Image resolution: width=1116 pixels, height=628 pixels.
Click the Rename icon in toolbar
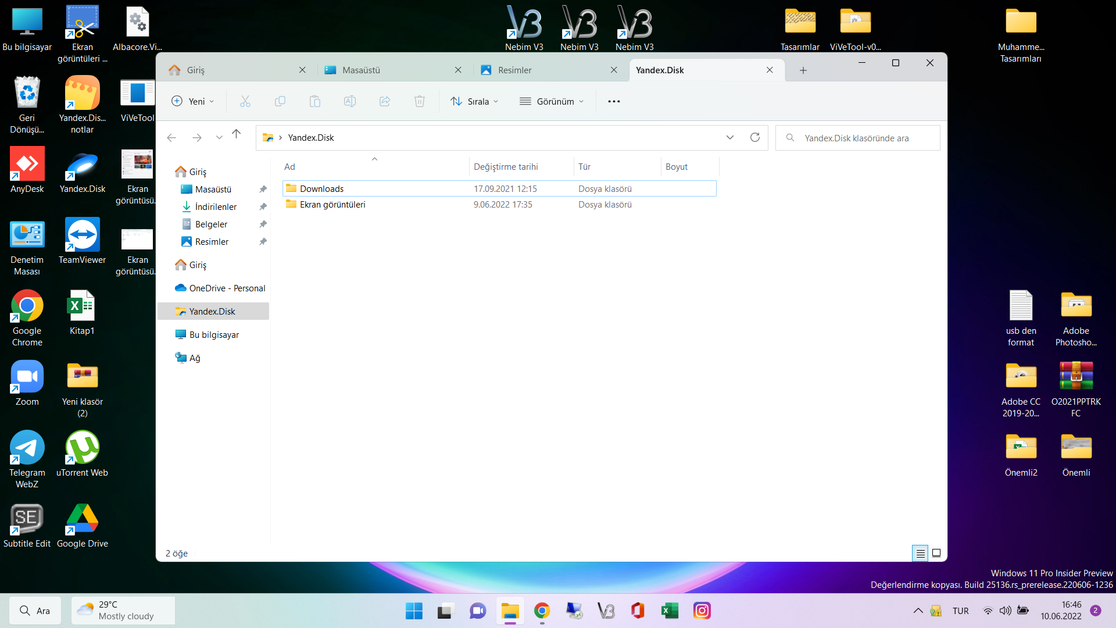pyautogui.click(x=349, y=101)
